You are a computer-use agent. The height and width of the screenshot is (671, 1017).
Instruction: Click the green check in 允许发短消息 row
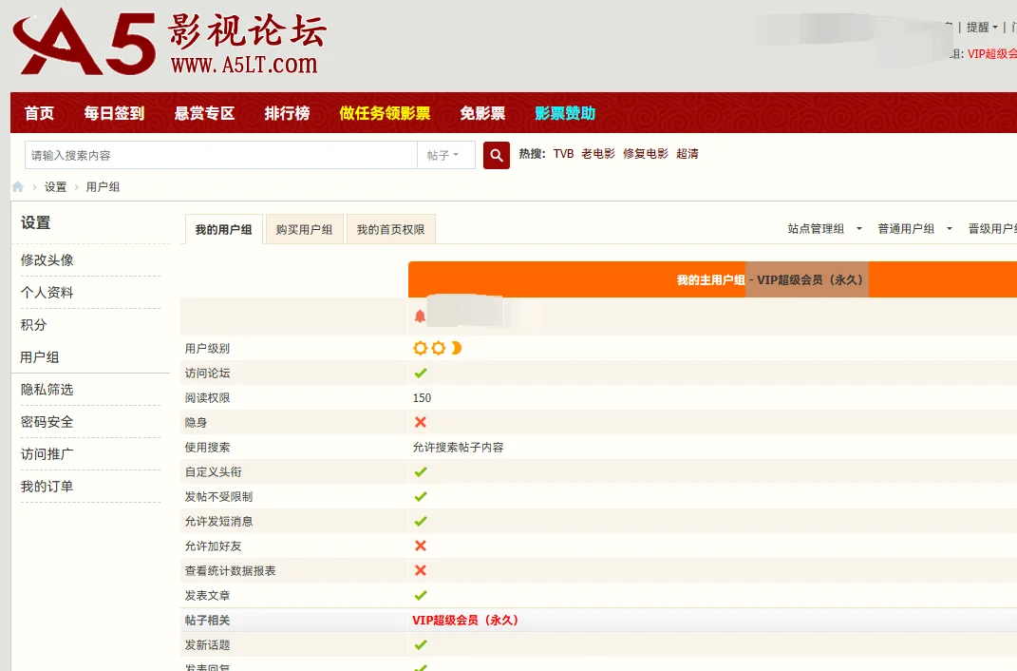pyautogui.click(x=421, y=521)
